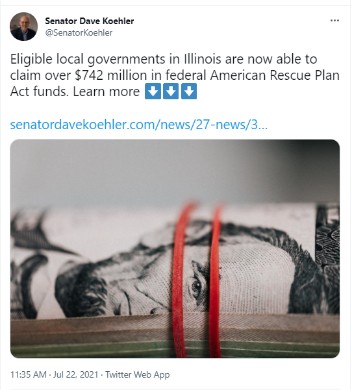Click the 11:35 AM timestamp
352x390 pixels.
pyautogui.click(x=29, y=374)
